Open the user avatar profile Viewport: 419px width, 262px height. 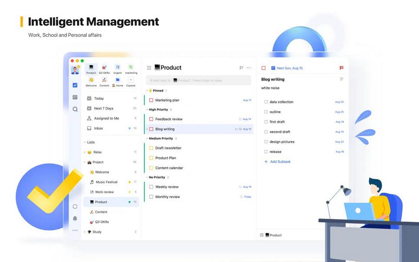coord(75,70)
